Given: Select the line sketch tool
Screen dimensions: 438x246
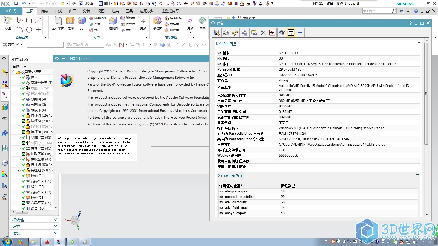Looking at the screenshot, I should [x=38, y=20].
